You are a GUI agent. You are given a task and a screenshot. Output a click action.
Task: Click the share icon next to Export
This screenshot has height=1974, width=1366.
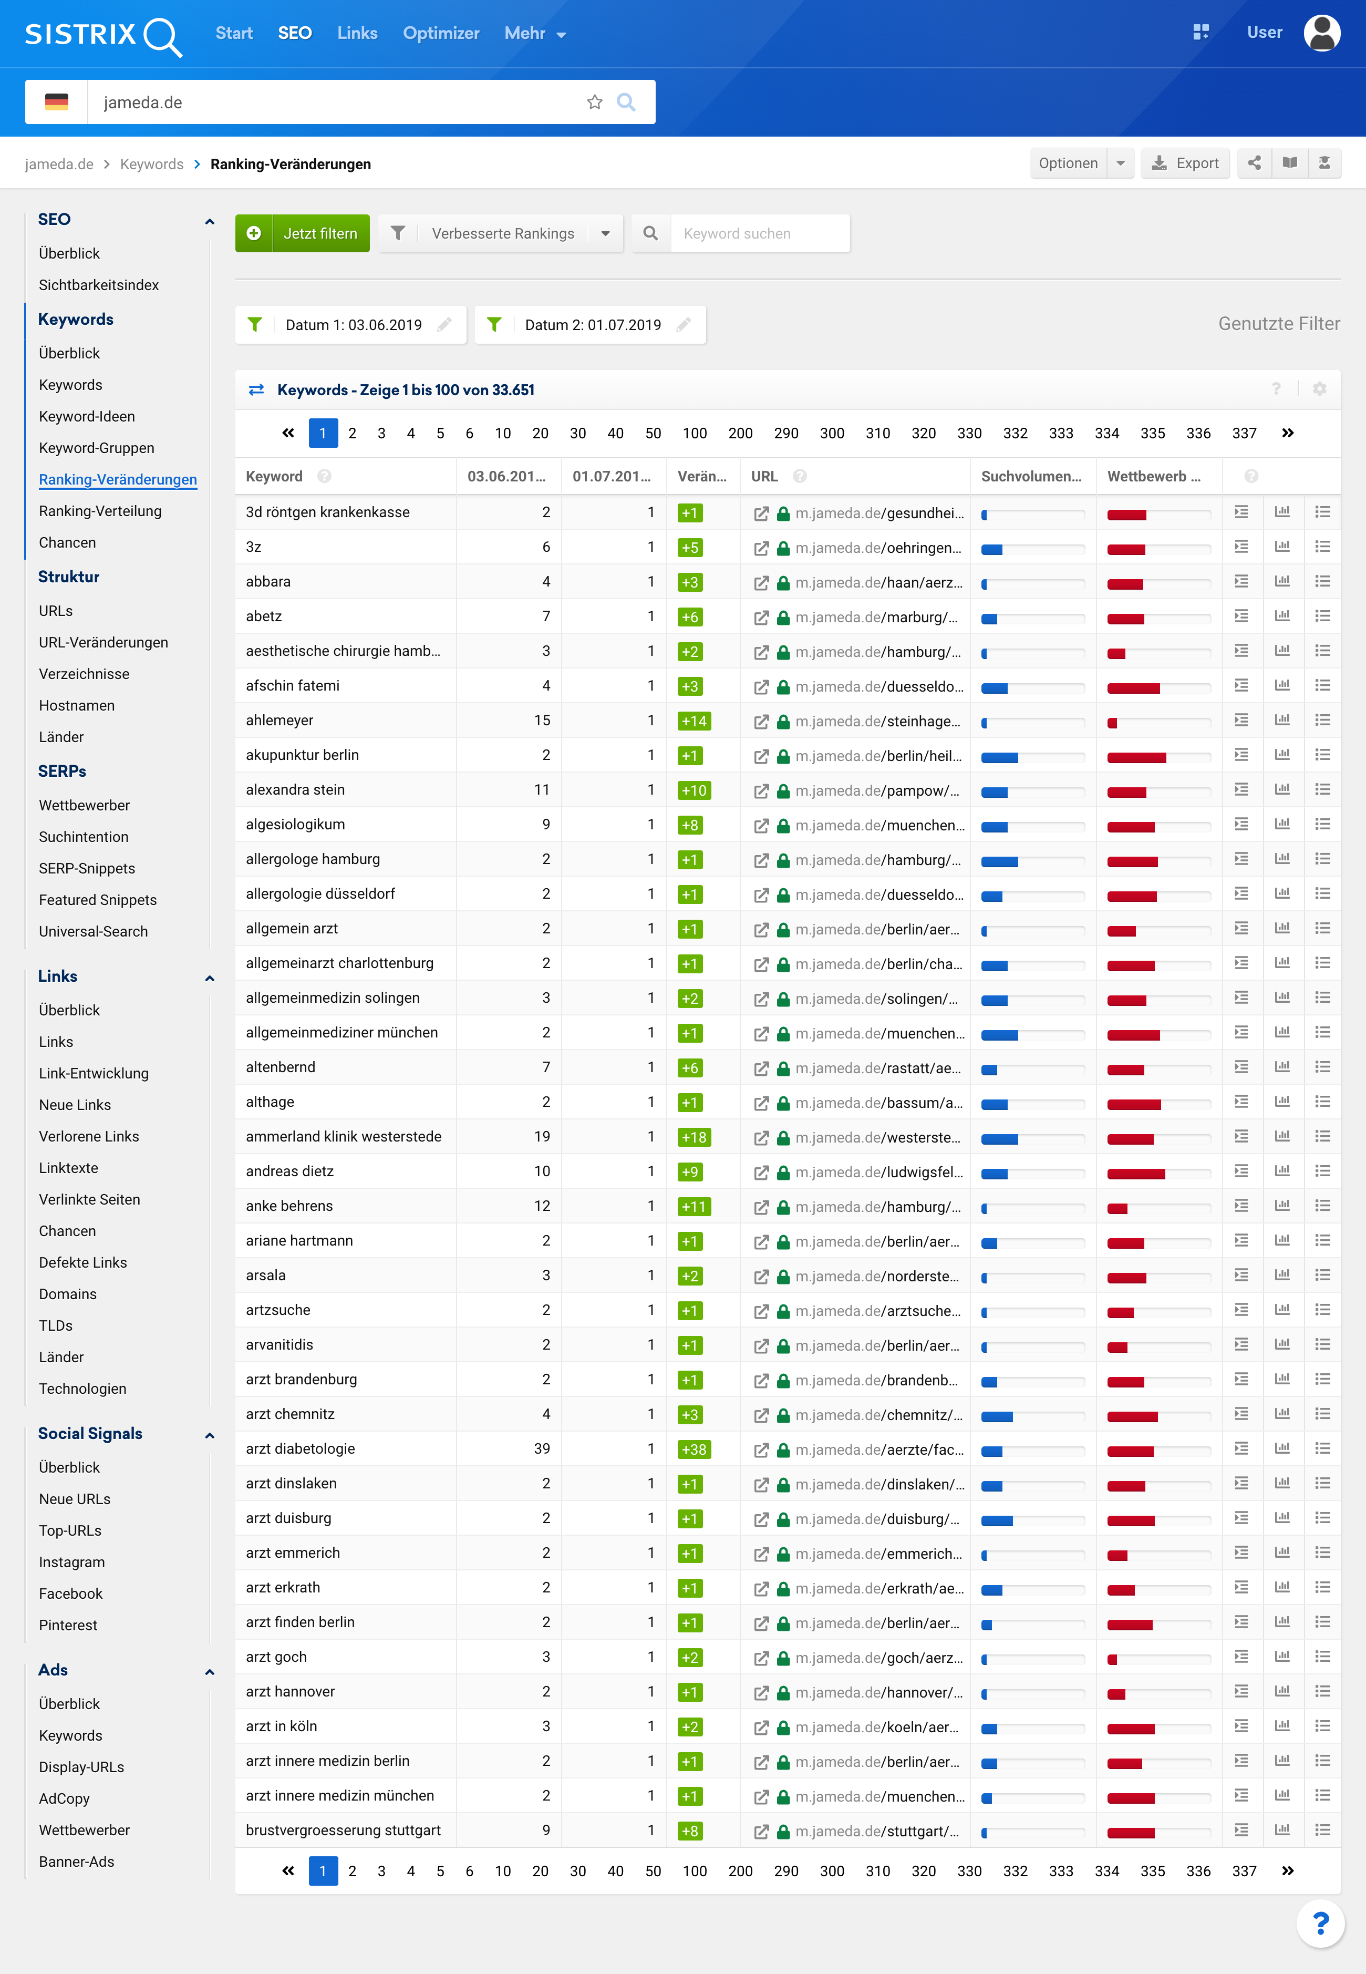[x=1254, y=162]
